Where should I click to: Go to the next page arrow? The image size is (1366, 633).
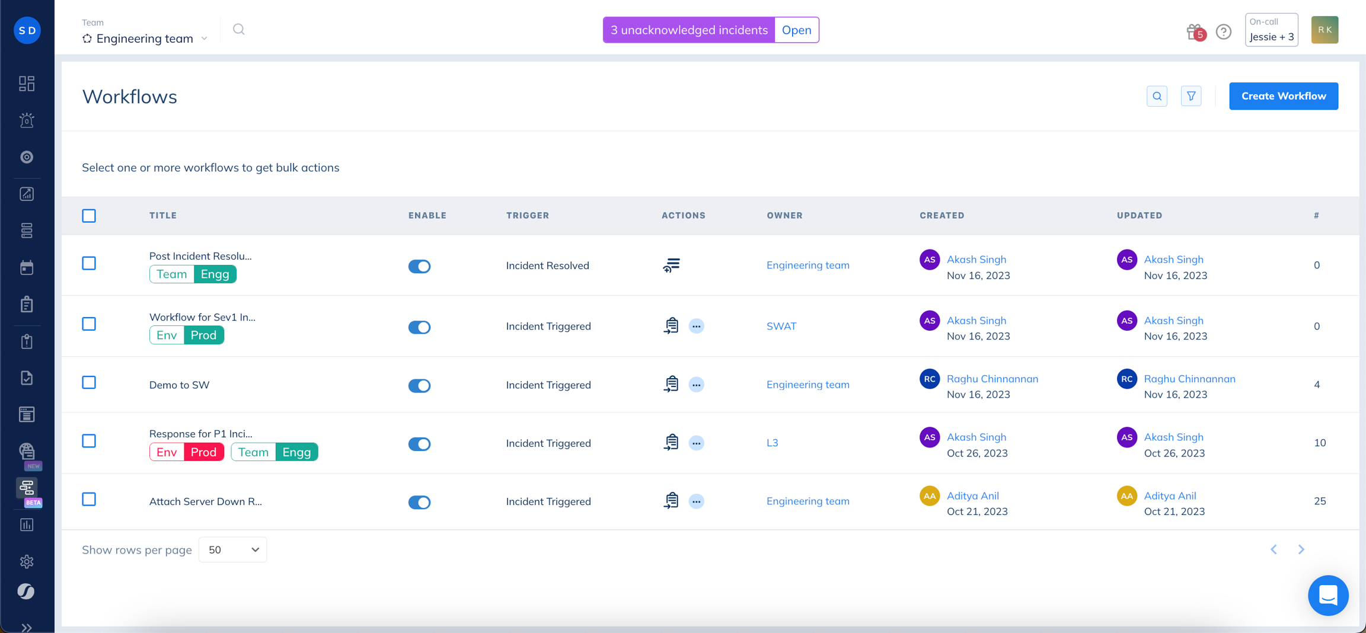(x=1301, y=549)
